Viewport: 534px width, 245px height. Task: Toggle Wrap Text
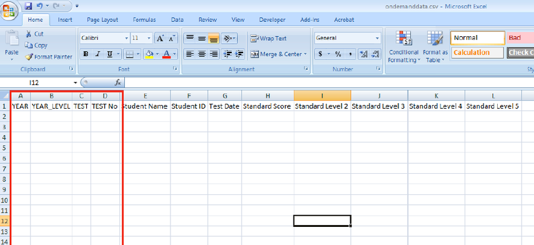(269, 39)
